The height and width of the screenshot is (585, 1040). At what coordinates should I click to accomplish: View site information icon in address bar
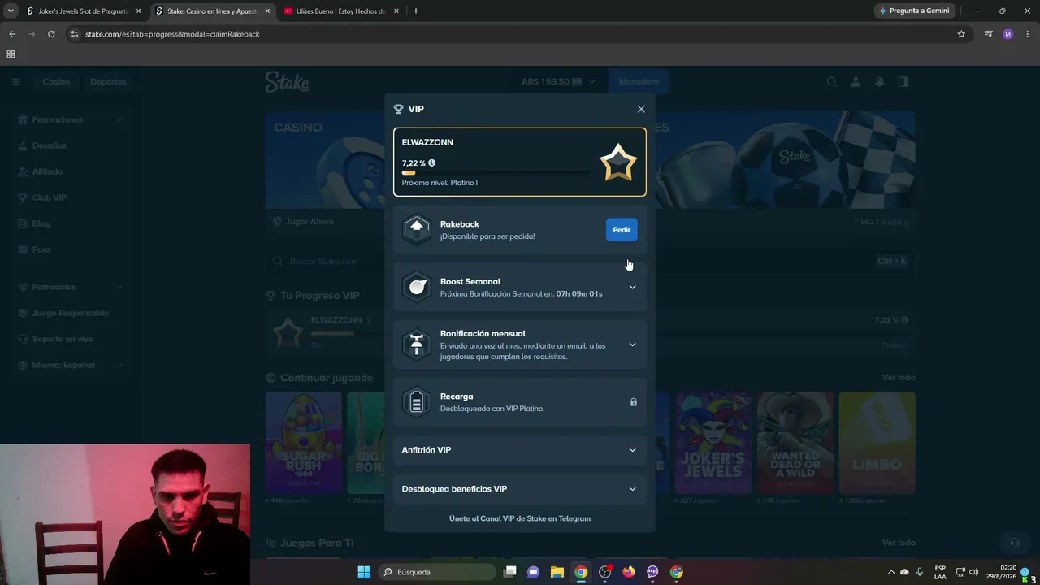(75, 34)
